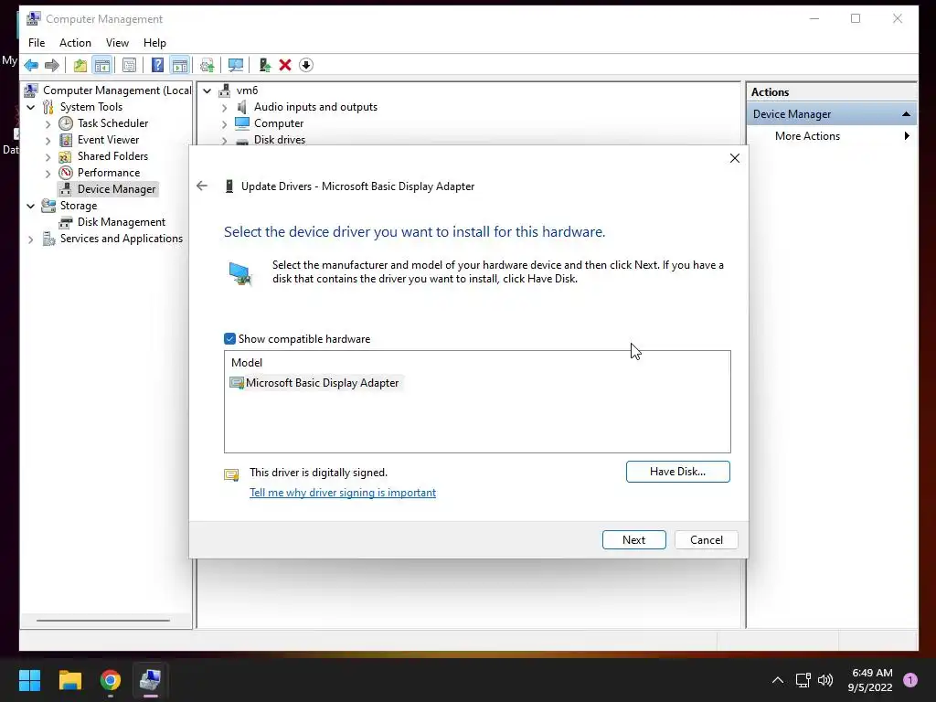Viewport: 936px width, 702px height.
Task: Select Task Scheduler tree item
Action: tap(112, 123)
